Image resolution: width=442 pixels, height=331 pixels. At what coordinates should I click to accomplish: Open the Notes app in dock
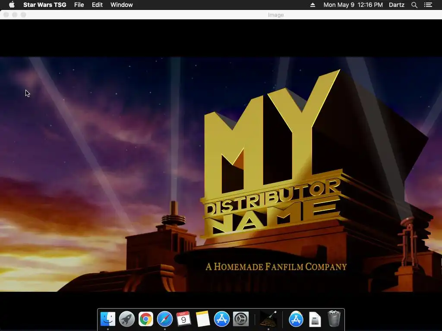pyautogui.click(x=203, y=319)
